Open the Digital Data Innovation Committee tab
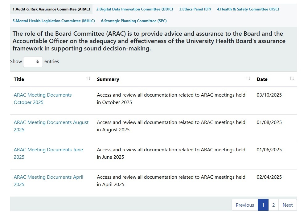 (134, 9)
